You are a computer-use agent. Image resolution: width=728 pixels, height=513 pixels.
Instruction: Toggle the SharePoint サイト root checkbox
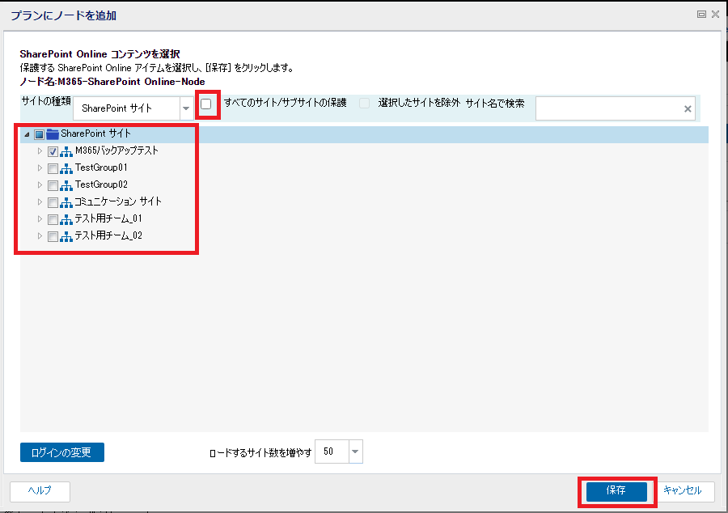(39, 134)
